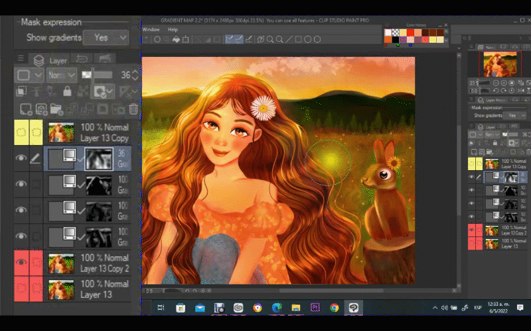Select the Layer 13 Copy thumbnail

[x=61, y=132]
